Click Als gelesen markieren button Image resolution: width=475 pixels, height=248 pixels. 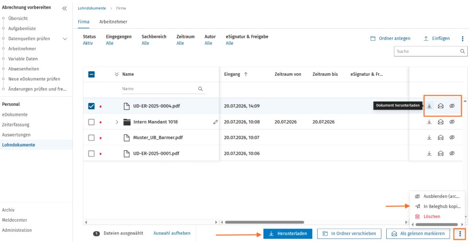(418, 234)
